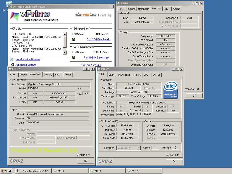Click the Level 2 2048 KBytes field
The image size is (232, 174).
(x=168, y=134)
